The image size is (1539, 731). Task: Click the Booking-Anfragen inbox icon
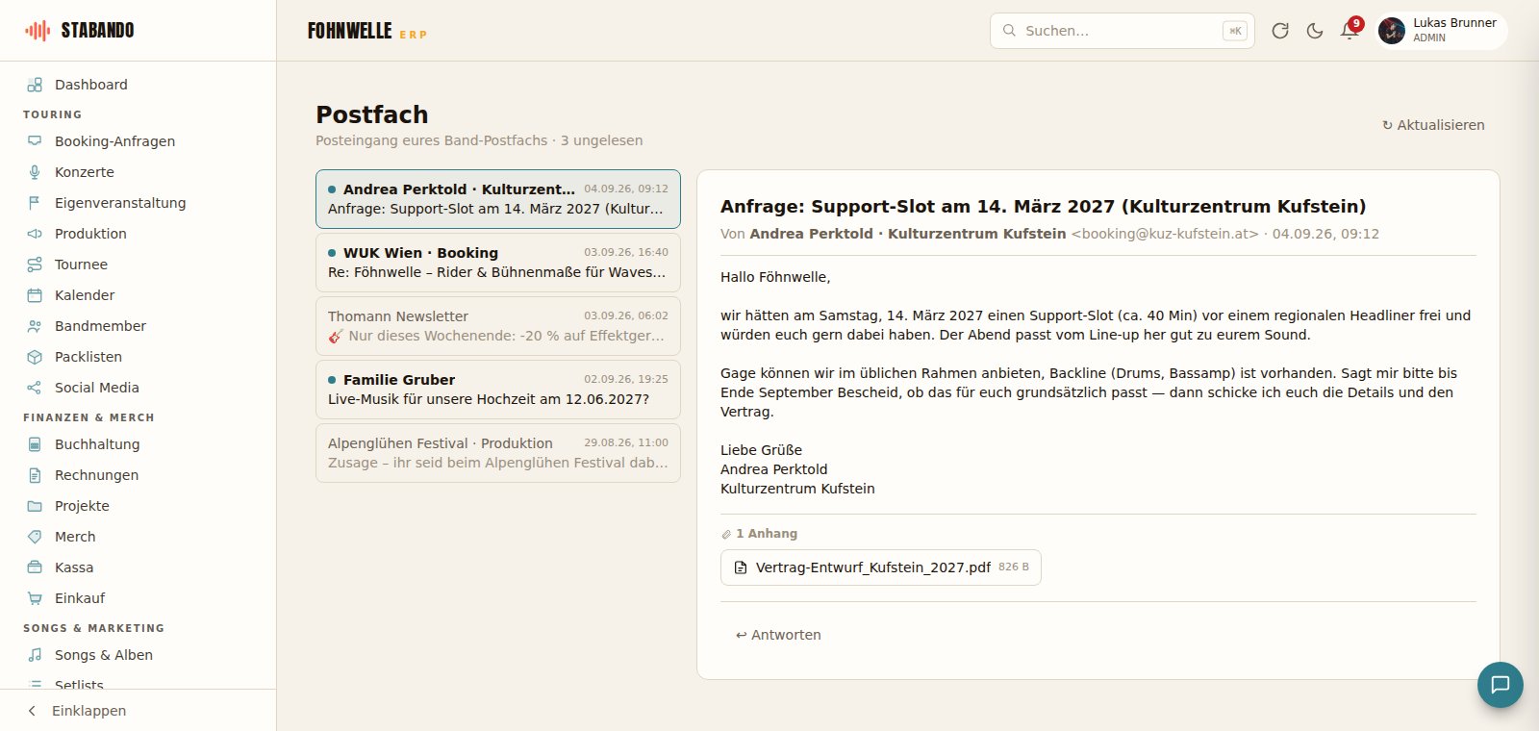point(35,141)
